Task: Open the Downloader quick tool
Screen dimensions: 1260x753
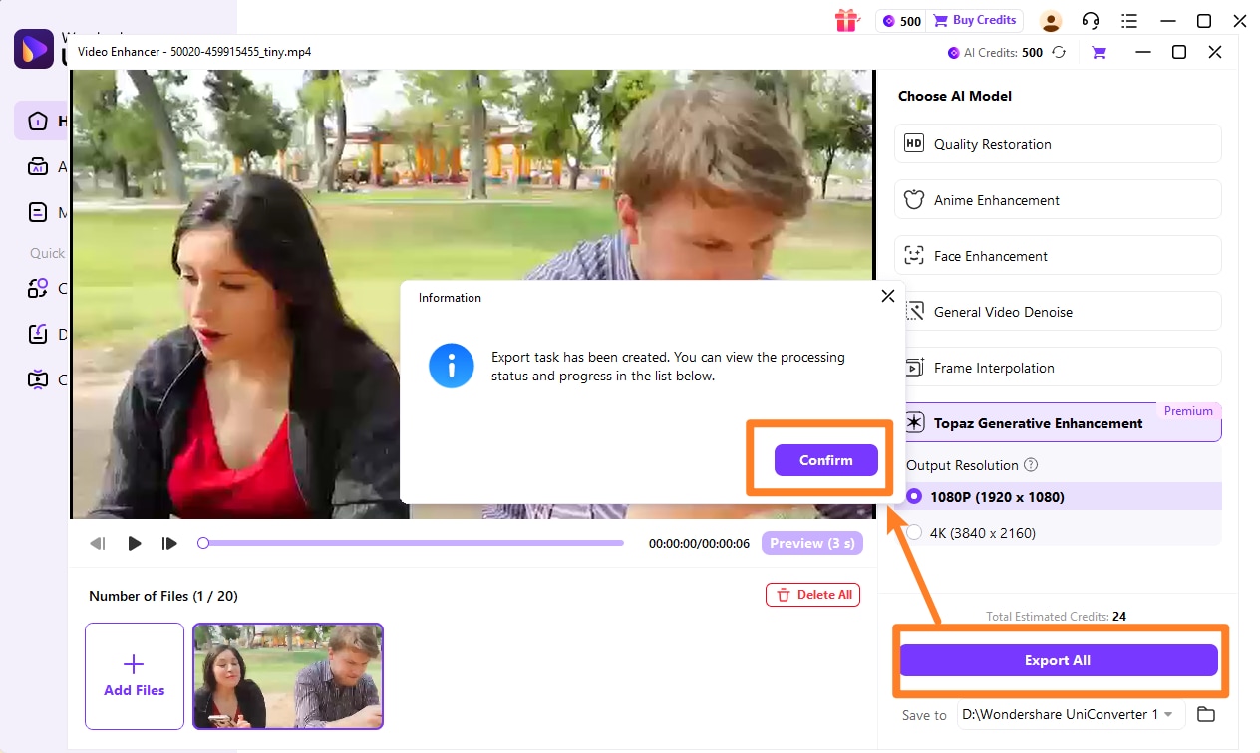Action: click(x=38, y=334)
